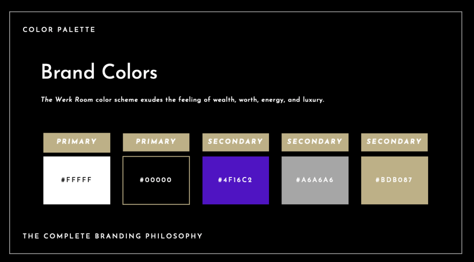Click the SECONDARY label above the tan swatch

pyautogui.click(x=394, y=142)
